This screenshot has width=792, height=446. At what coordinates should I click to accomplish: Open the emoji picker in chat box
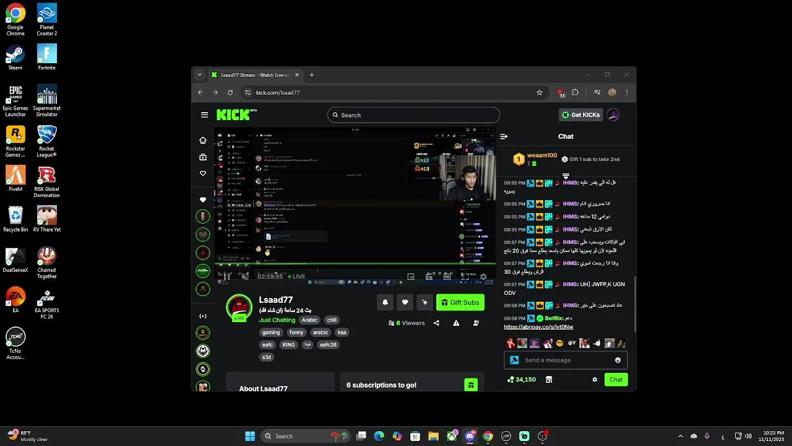pos(618,360)
